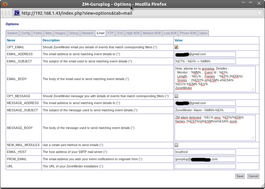Click inside the EMAIL_BODY text area
This screenshot has height=189, width=265.
[x=215, y=79]
